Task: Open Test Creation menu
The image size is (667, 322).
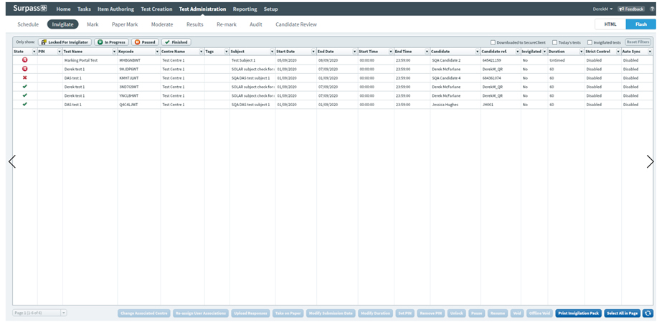Action: pos(156,9)
